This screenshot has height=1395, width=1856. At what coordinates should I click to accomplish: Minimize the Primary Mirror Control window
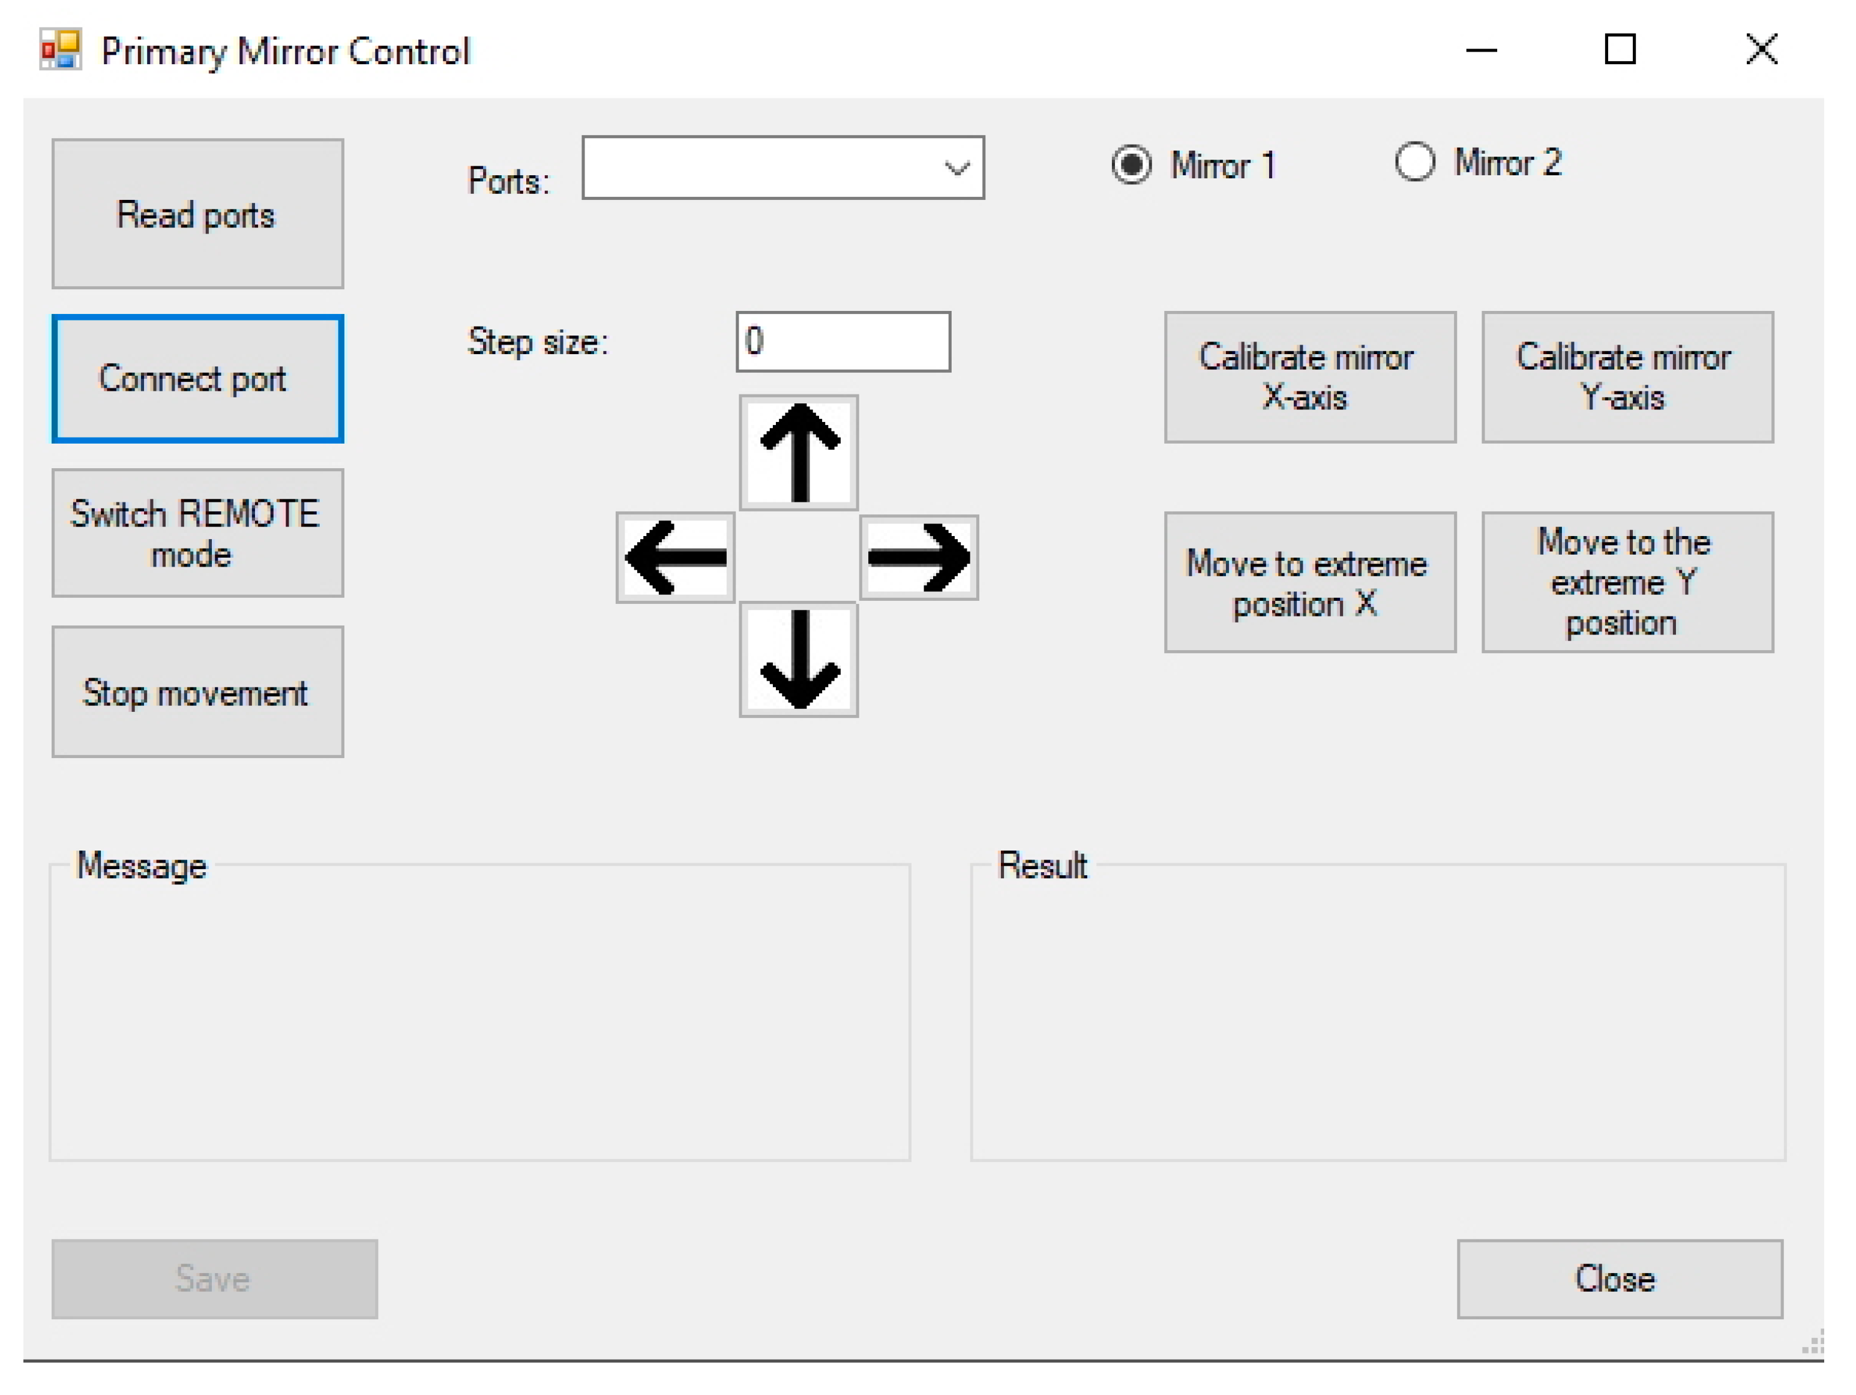pos(1481,50)
